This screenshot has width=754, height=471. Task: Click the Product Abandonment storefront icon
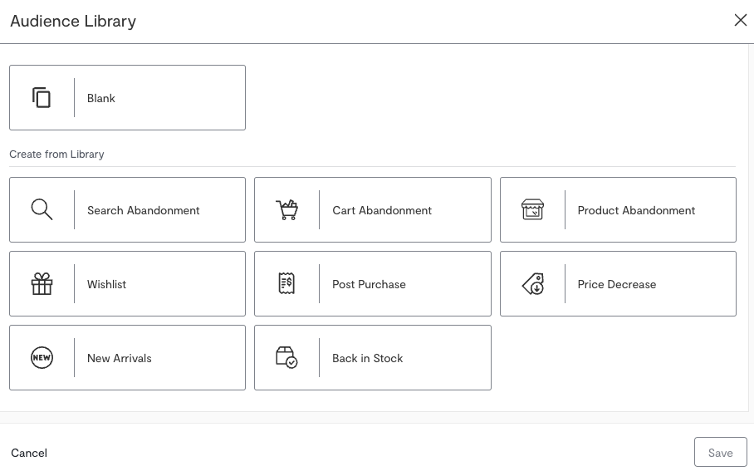coord(532,210)
